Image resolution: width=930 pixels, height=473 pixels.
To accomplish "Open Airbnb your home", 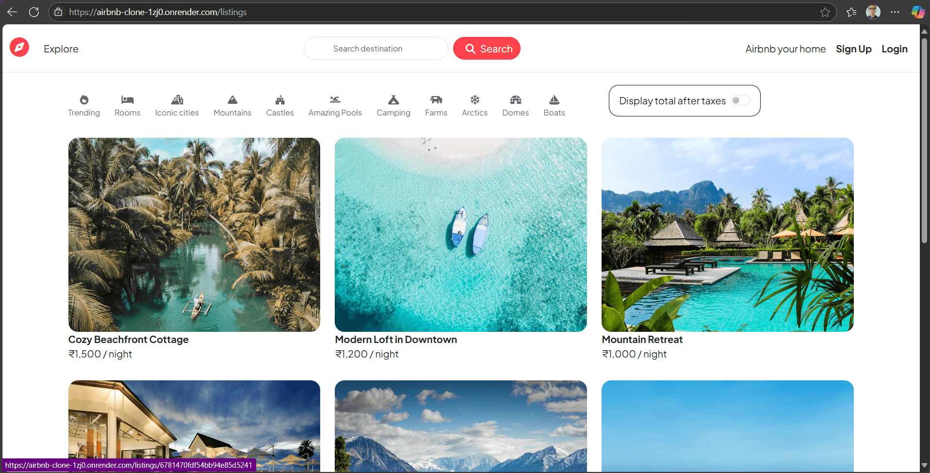I will (785, 49).
